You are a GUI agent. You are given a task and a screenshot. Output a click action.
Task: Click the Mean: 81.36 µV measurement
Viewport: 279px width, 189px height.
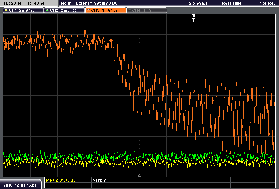pos(61,180)
